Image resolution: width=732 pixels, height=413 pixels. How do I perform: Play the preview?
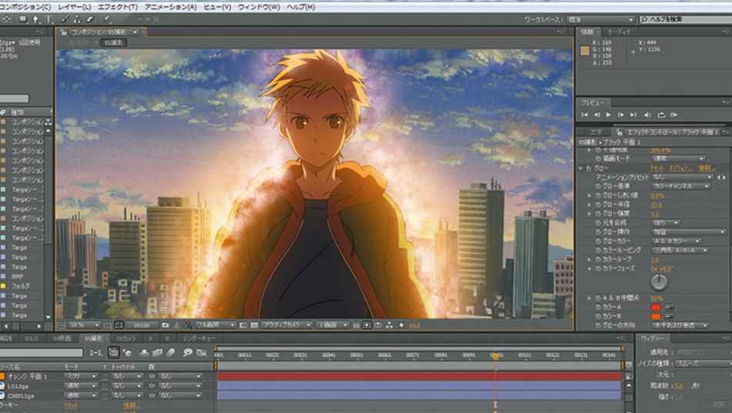click(x=608, y=114)
